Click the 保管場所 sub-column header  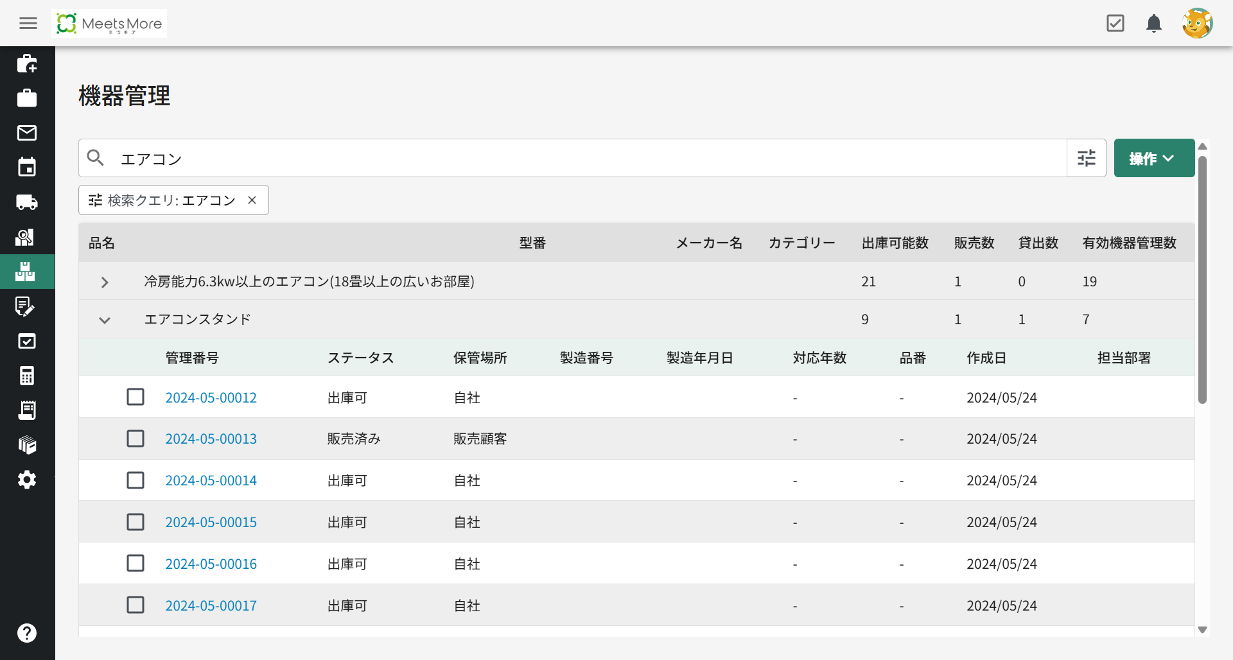coord(480,358)
